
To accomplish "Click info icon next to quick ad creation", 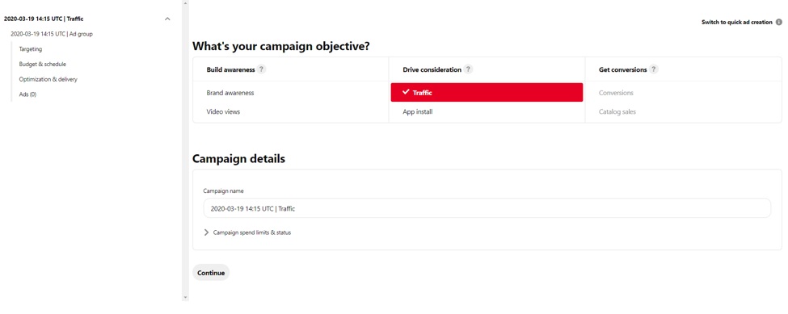I will [x=779, y=22].
